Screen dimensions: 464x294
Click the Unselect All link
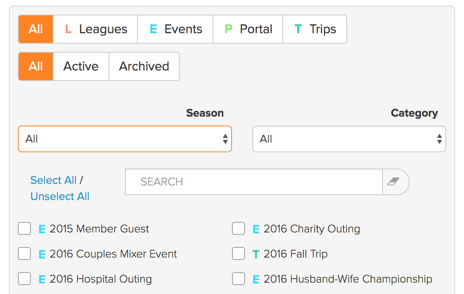tap(60, 196)
